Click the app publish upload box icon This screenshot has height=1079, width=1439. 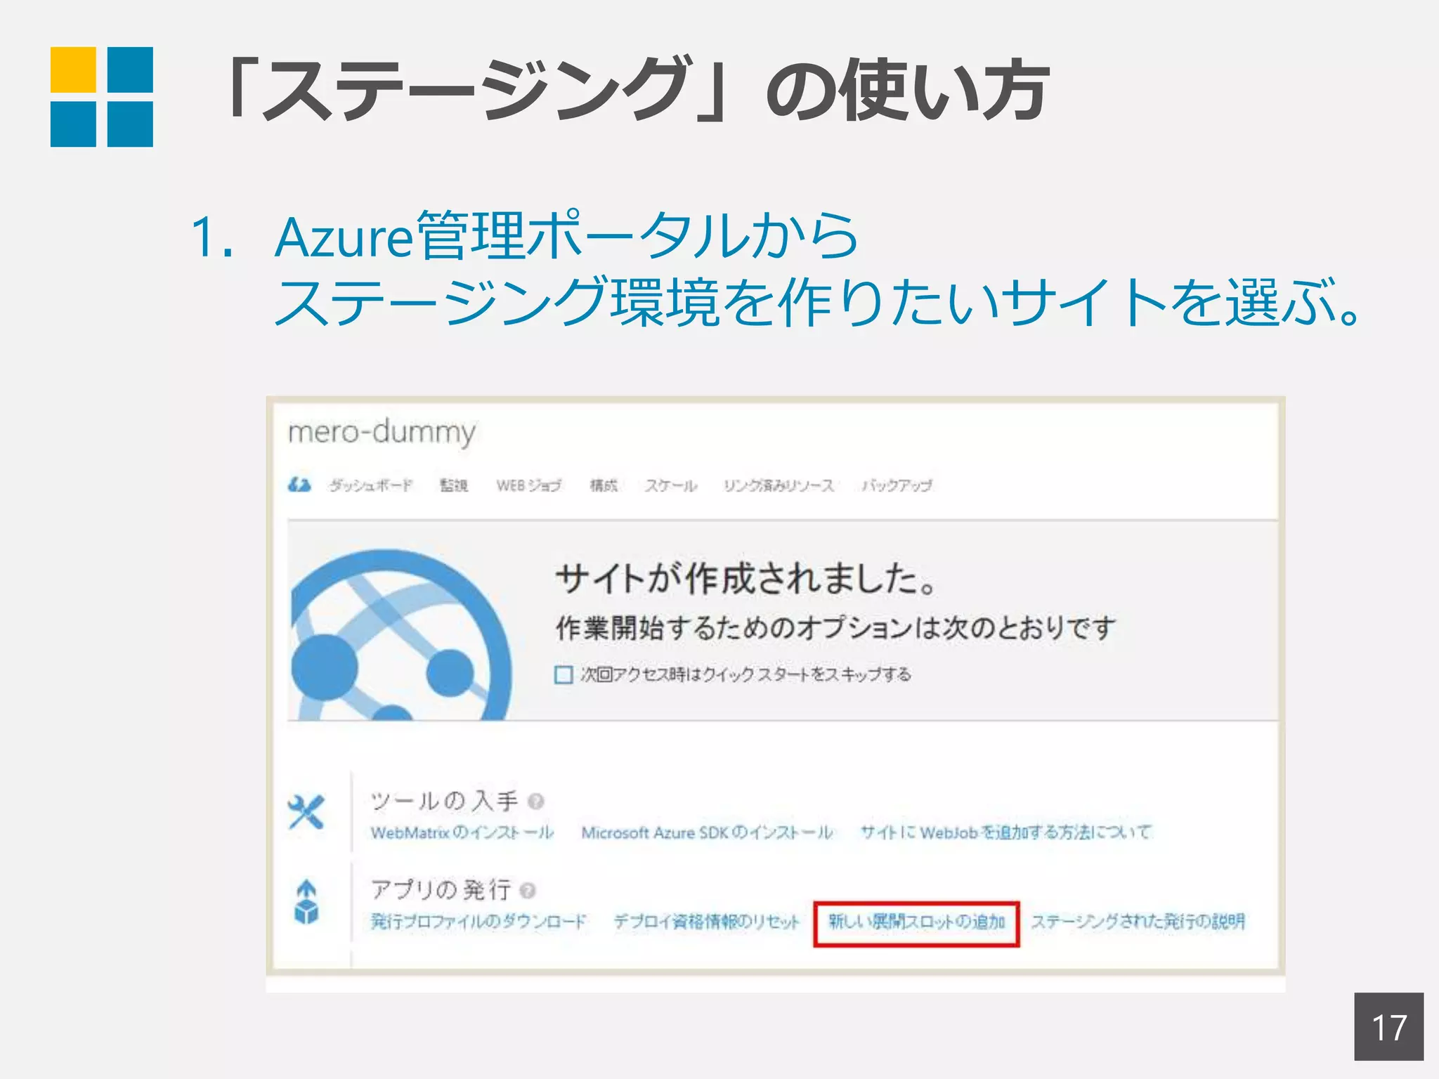pyautogui.click(x=306, y=902)
